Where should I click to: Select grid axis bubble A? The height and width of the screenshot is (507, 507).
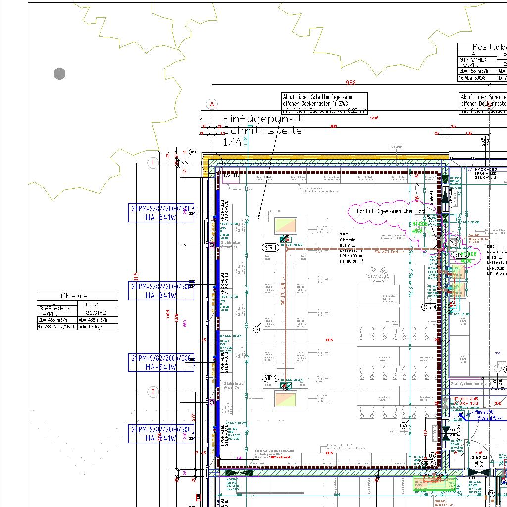[x=212, y=104]
